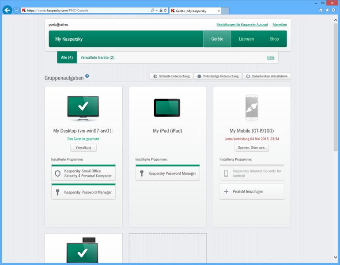Image resolution: width=340 pixels, height=265 pixels.
Task: Click the Das Gerät ist geschützt status
Action: coord(83,139)
